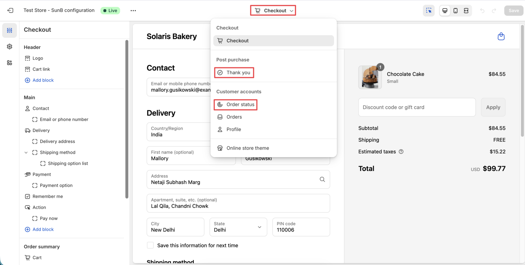Switch to desktop preview view
This screenshot has width=525, height=265.
(445, 10)
